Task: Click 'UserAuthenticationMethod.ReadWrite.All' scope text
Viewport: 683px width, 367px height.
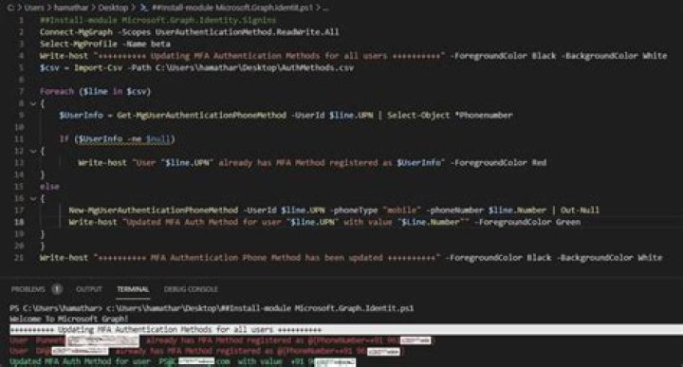Action: coord(247,32)
